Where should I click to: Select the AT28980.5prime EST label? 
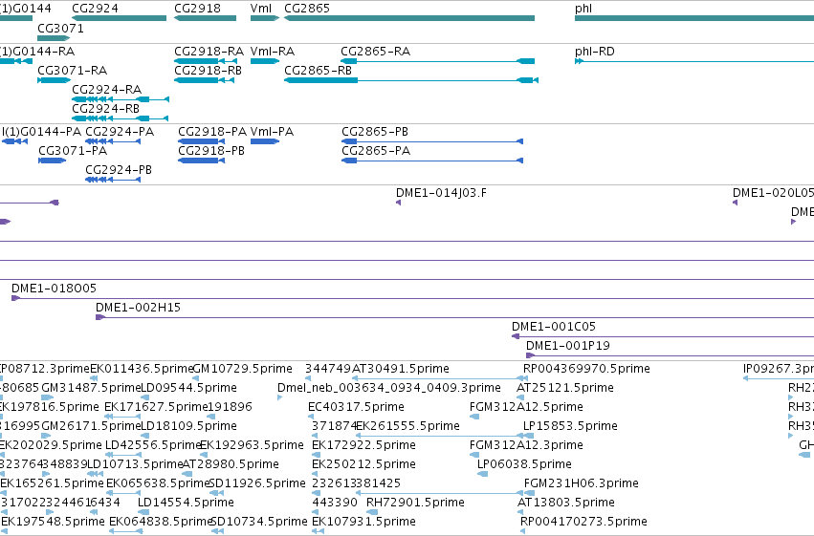[x=231, y=464]
